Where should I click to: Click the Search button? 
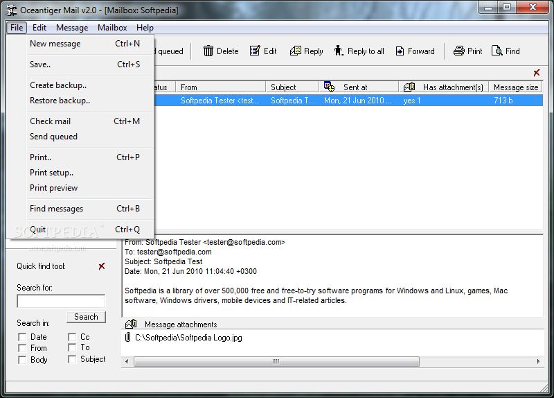[x=86, y=317]
